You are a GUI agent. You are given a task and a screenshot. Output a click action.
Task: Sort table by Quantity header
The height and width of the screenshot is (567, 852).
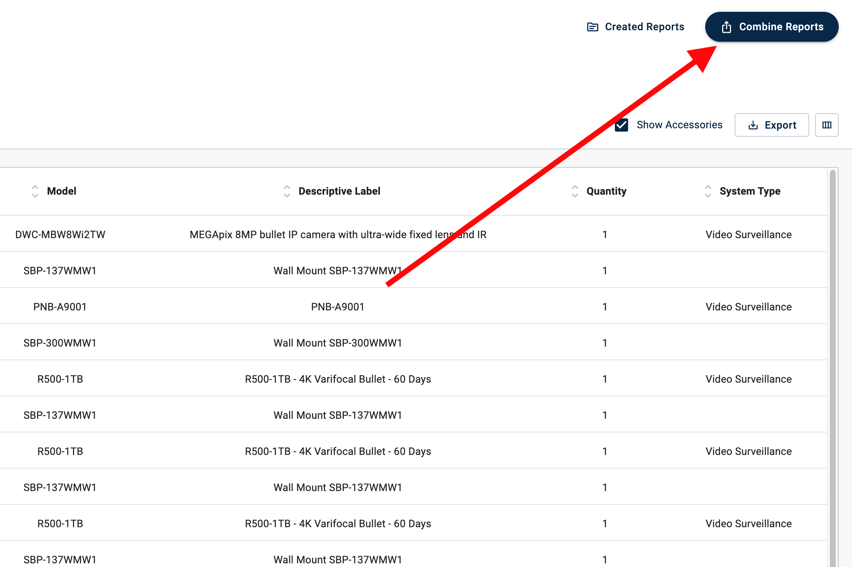tap(606, 191)
